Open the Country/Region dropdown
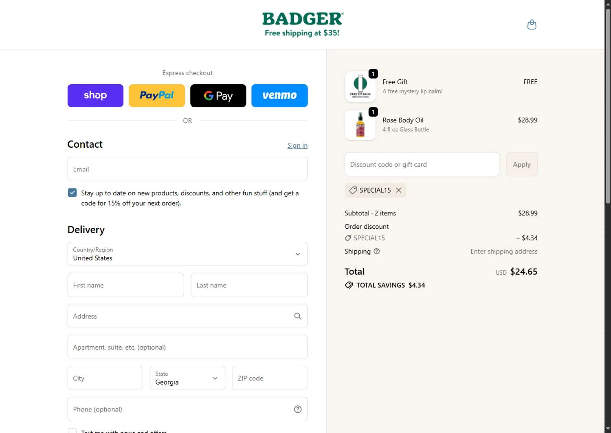 click(x=187, y=254)
